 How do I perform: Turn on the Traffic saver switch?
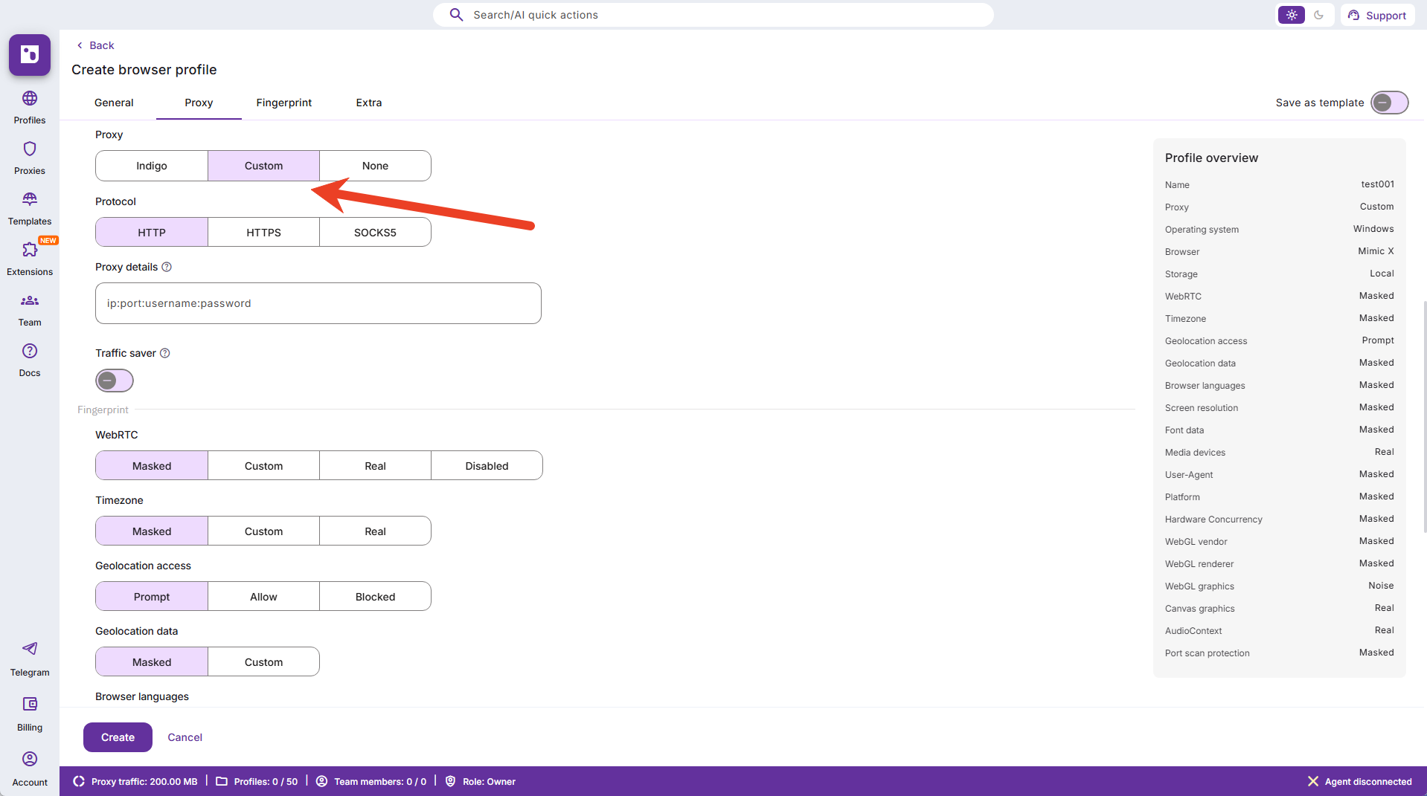115,381
